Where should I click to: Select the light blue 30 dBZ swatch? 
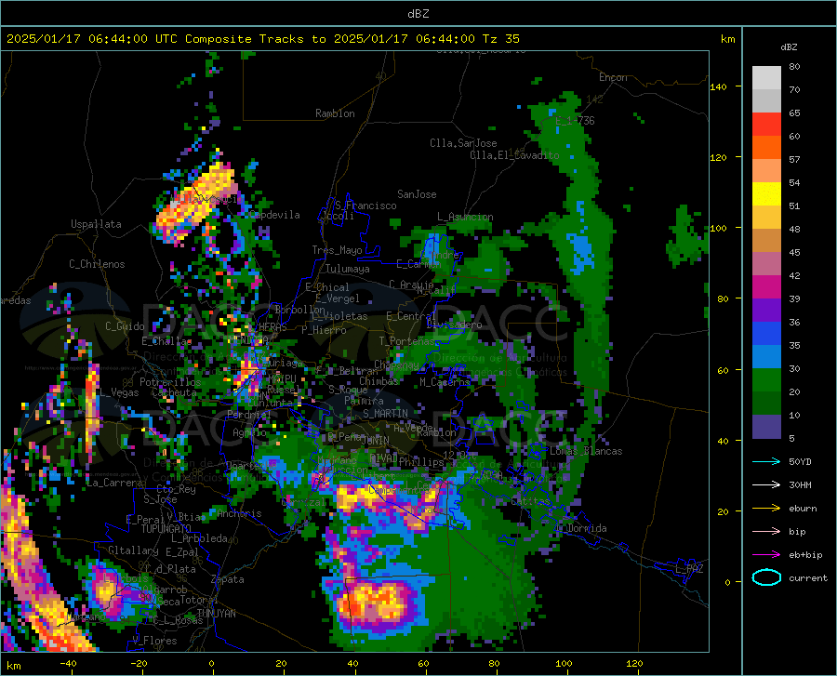(766, 357)
